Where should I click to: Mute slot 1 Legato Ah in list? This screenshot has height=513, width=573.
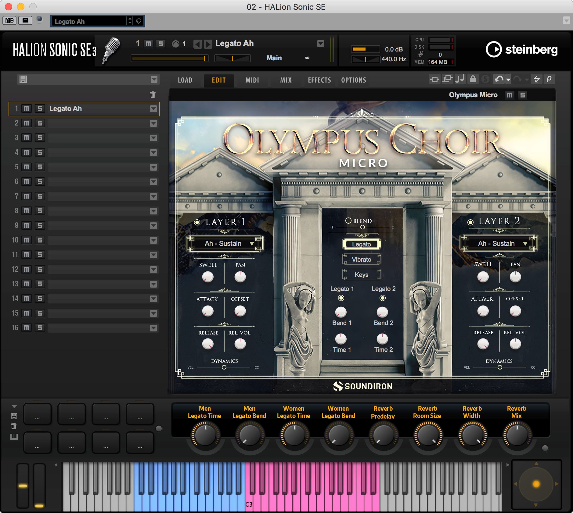pos(27,108)
